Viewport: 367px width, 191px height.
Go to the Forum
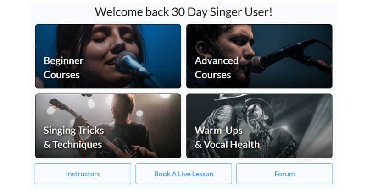click(x=284, y=174)
